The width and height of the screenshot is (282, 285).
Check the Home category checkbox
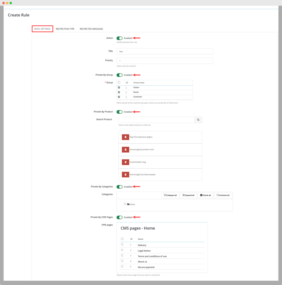click(125, 204)
